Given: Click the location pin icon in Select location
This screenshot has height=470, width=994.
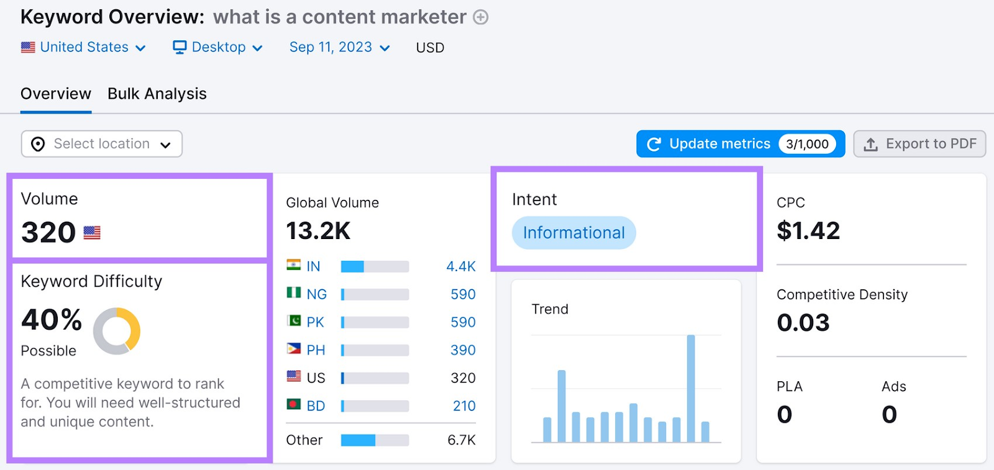Looking at the screenshot, I should tap(38, 143).
